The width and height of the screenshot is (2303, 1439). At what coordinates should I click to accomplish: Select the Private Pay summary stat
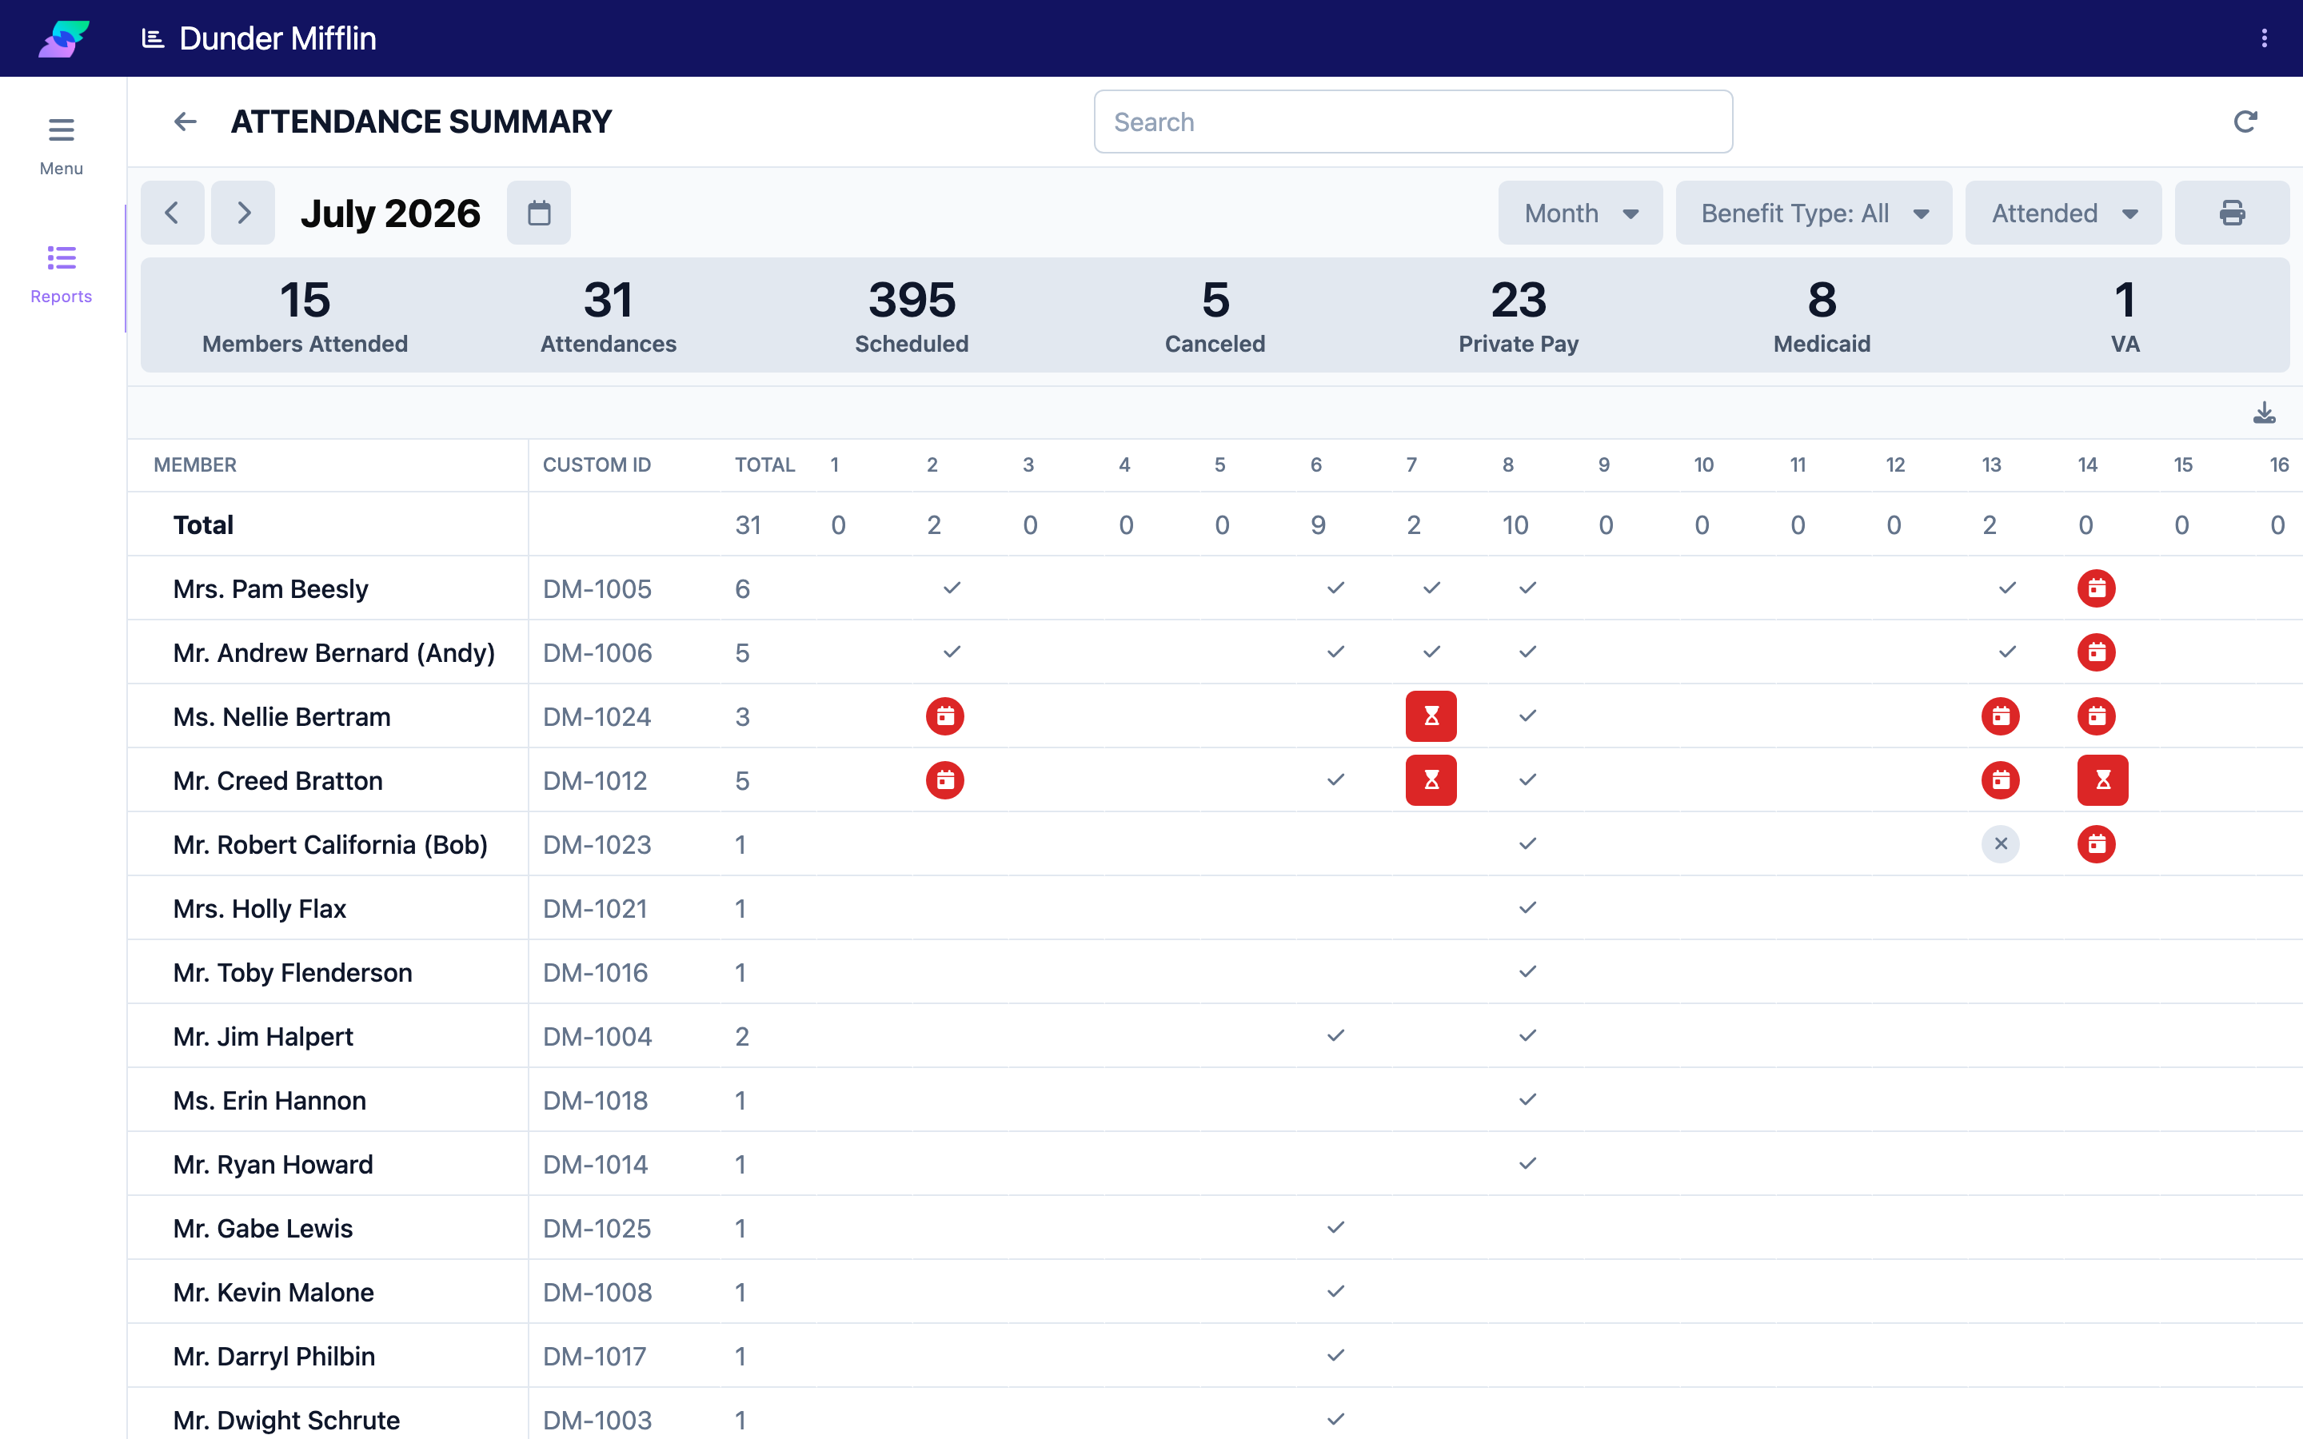[1518, 315]
